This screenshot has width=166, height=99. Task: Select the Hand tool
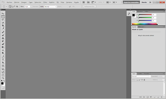click(x=3, y=75)
